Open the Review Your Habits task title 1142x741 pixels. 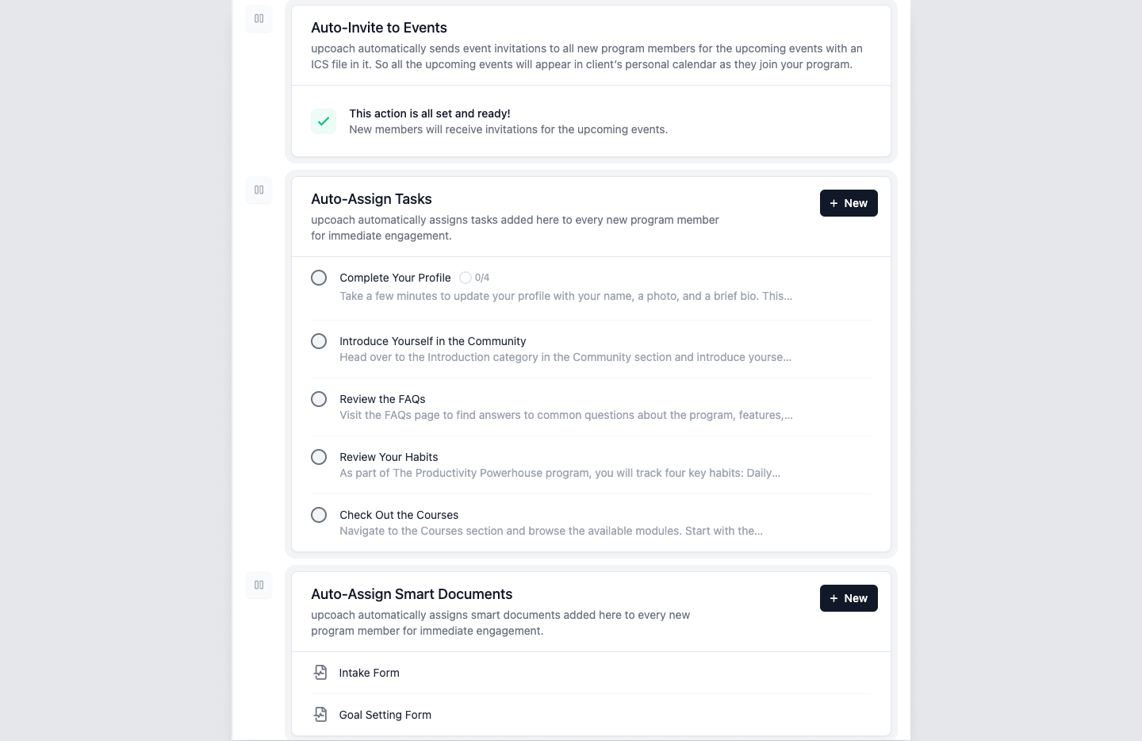389,457
